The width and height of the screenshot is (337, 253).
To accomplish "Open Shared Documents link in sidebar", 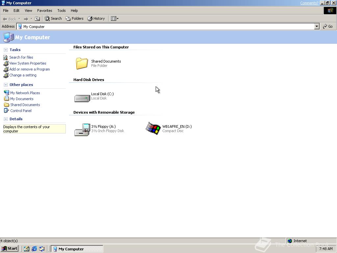I will pos(25,105).
